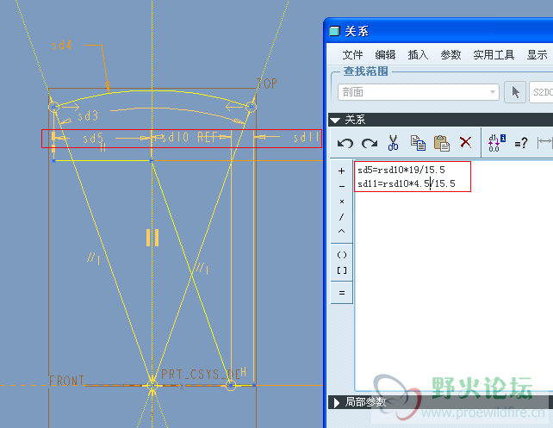Insert a plus operator
This screenshot has width=553, height=428.
(x=341, y=171)
